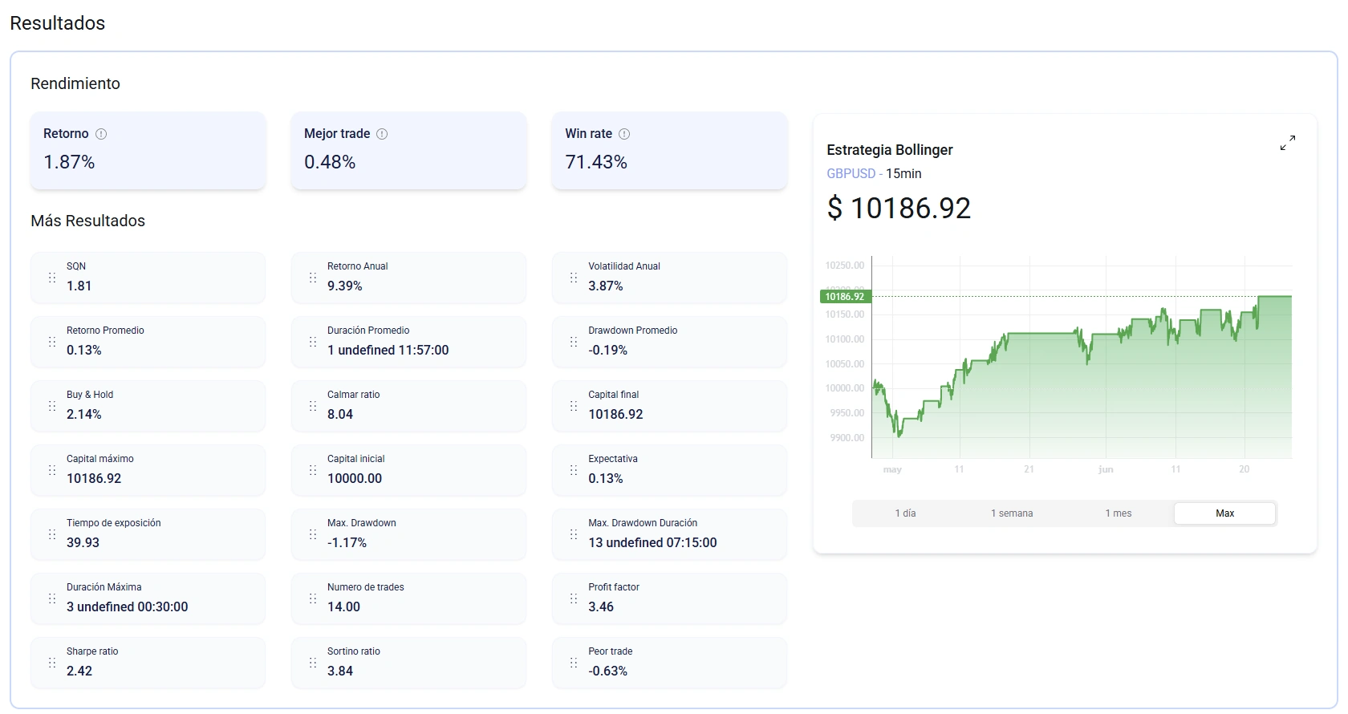Screen dimensions: 1348x714
Task: Click the green 10186.92 price label on chart
Action: point(845,297)
